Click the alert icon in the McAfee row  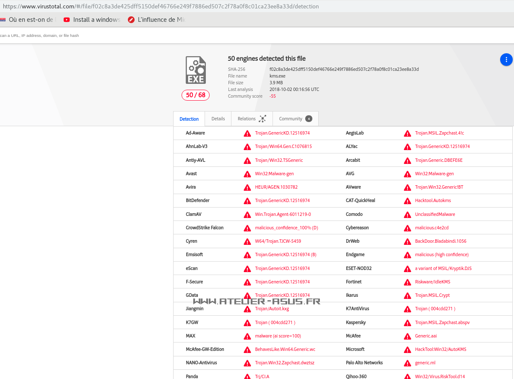[x=408, y=336]
